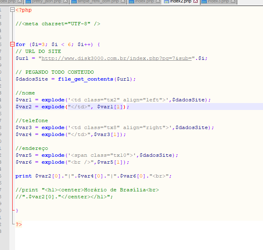This screenshot has height=250, width=263.
Task: Click the file_get_contents function call
Action: pos(86,79)
